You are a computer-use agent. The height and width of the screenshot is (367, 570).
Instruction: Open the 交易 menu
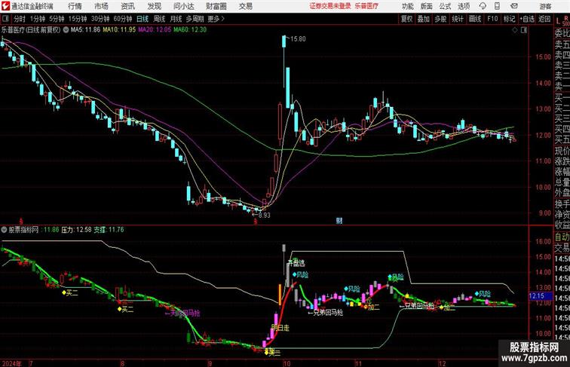245,6
